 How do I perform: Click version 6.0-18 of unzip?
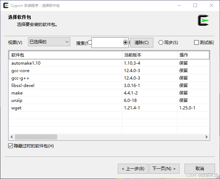(130, 100)
